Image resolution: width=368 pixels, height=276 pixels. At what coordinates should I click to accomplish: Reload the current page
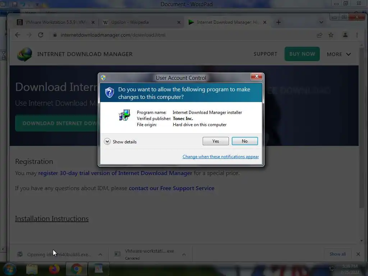click(x=41, y=35)
